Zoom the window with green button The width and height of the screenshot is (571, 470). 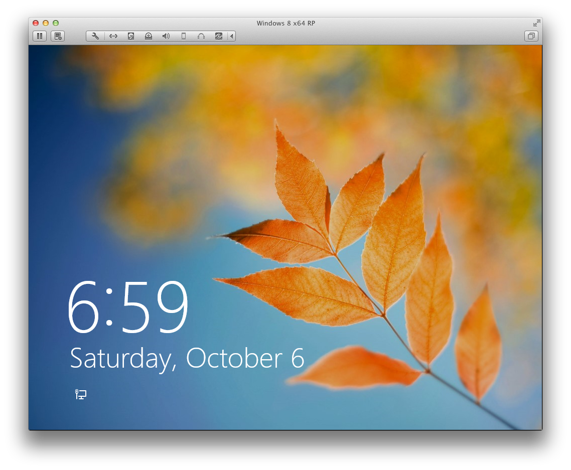(56, 23)
